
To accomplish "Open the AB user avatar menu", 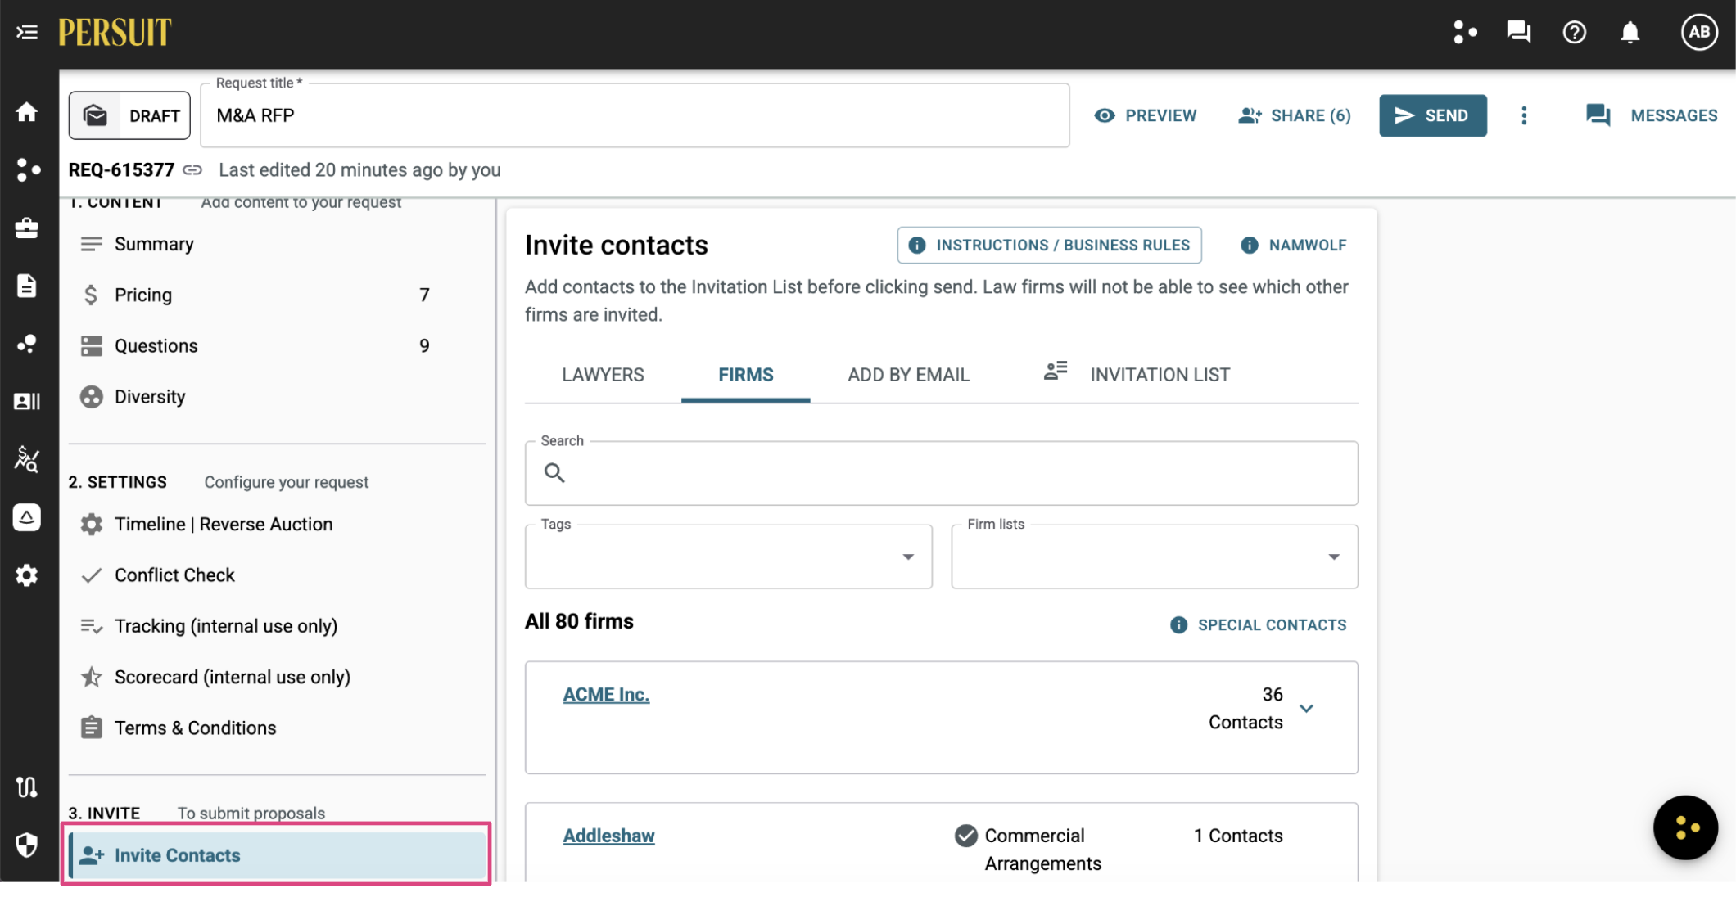I will (x=1699, y=33).
